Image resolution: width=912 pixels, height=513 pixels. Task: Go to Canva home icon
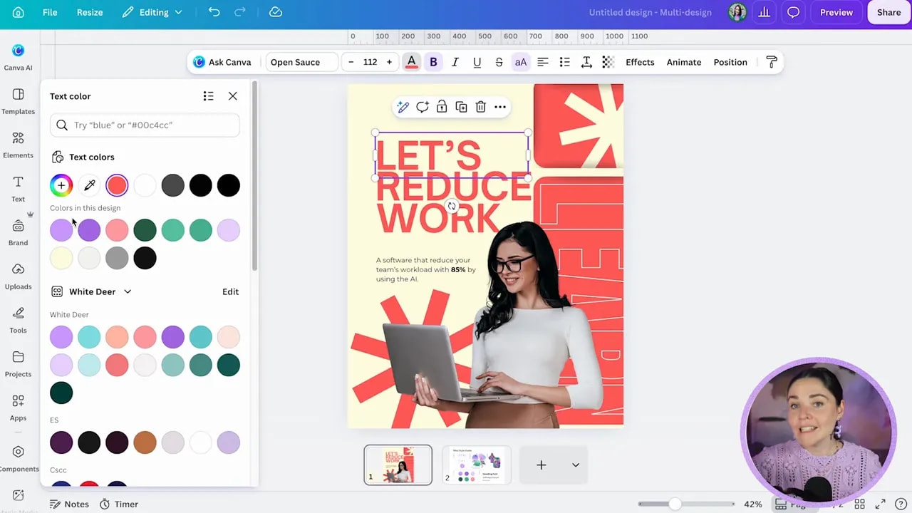click(x=19, y=12)
